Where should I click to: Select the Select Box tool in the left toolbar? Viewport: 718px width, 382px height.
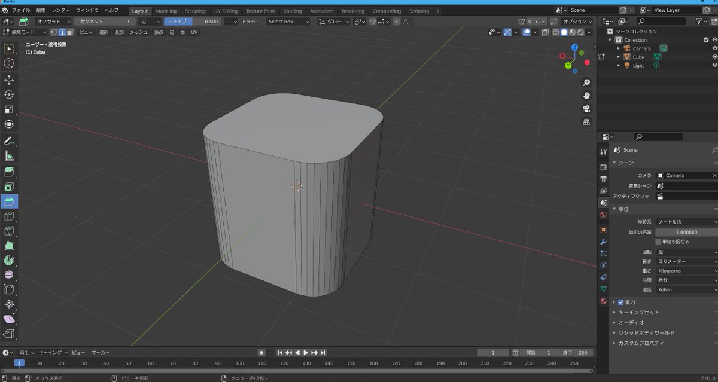9,48
